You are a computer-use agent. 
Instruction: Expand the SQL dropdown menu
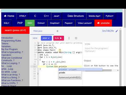(x=7, y=23)
